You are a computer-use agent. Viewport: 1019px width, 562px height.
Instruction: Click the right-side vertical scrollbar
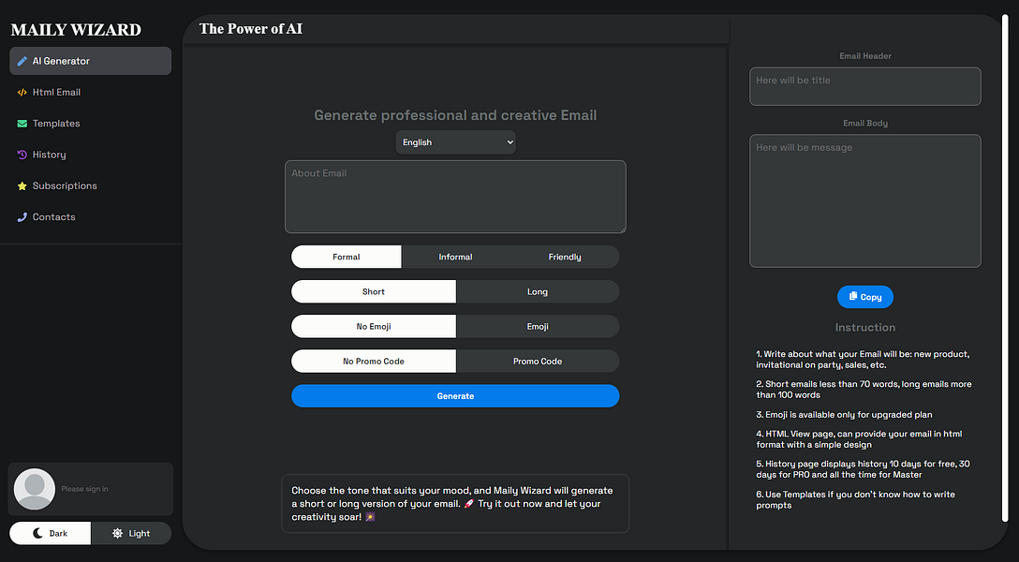click(1005, 269)
